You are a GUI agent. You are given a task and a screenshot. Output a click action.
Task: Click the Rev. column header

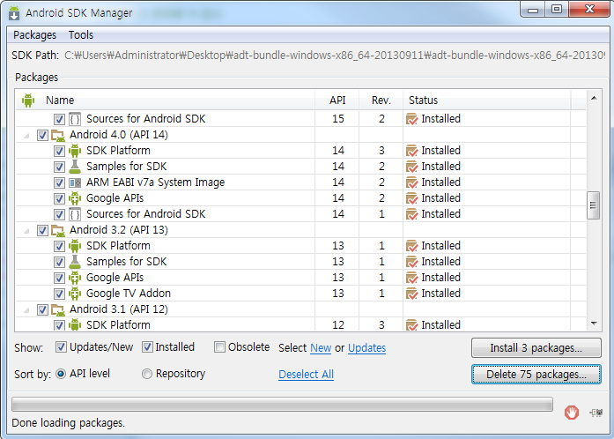pyautogui.click(x=381, y=100)
